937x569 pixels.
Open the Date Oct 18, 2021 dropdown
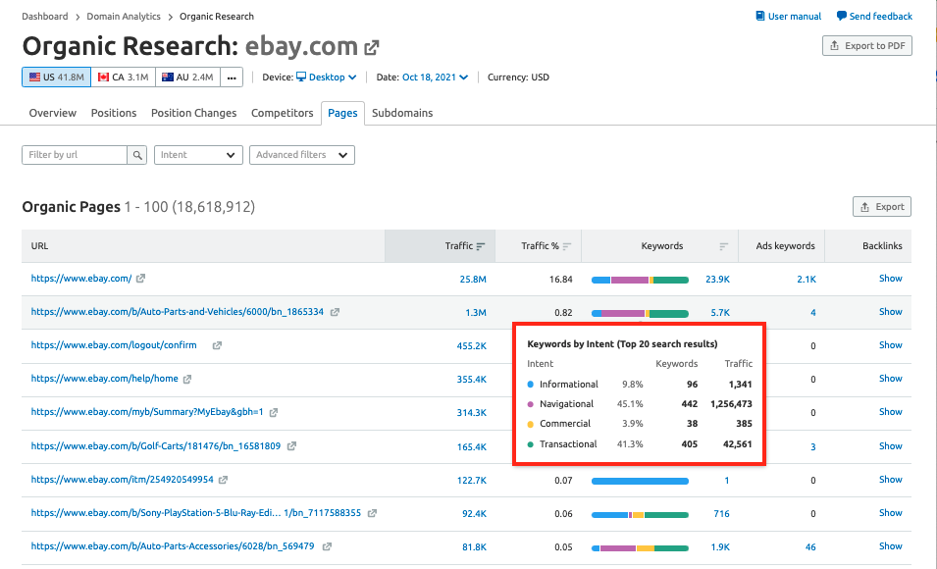tap(435, 78)
